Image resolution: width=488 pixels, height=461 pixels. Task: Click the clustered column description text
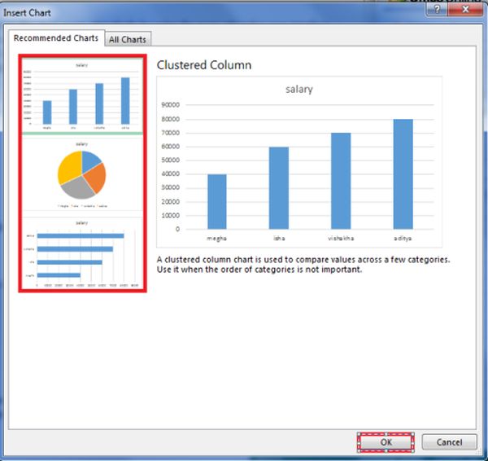(x=303, y=265)
